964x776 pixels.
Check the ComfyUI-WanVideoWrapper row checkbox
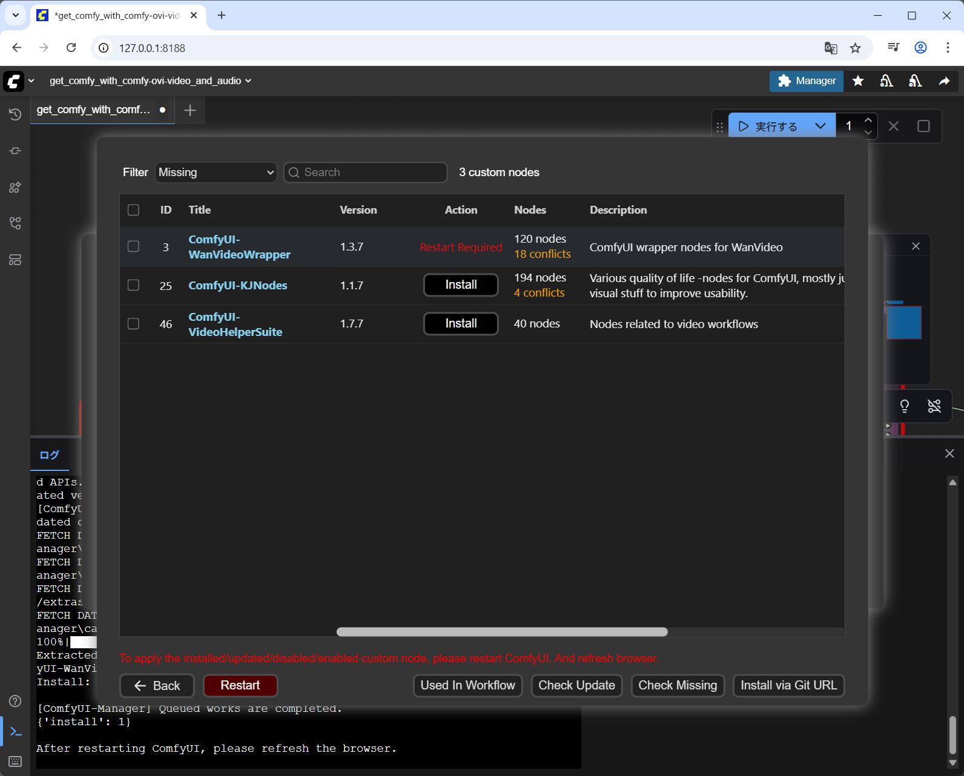point(133,246)
